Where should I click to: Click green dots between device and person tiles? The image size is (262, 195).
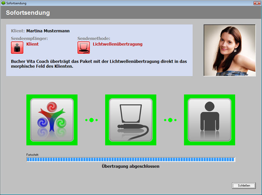click(170, 120)
